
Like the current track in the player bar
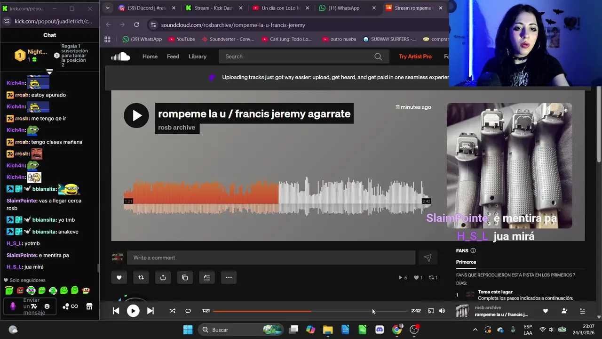[x=546, y=311]
